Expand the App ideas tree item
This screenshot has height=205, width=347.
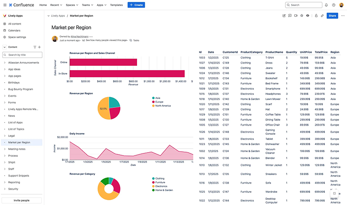point(5,69)
